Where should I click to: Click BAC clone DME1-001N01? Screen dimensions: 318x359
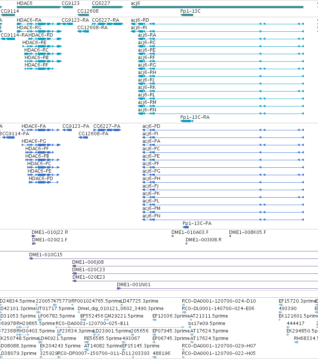click(x=134, y=285)
